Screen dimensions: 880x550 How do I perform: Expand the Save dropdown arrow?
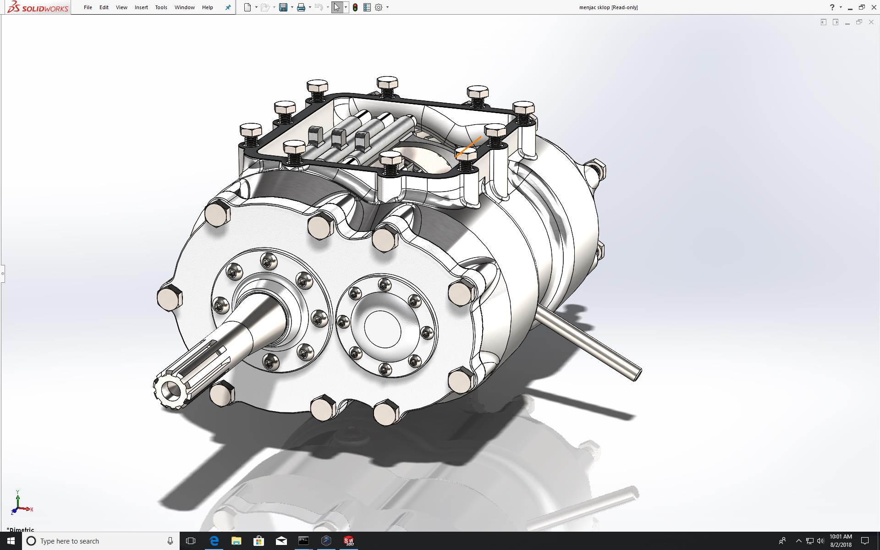pyautogui.click(x=292, y=7)
